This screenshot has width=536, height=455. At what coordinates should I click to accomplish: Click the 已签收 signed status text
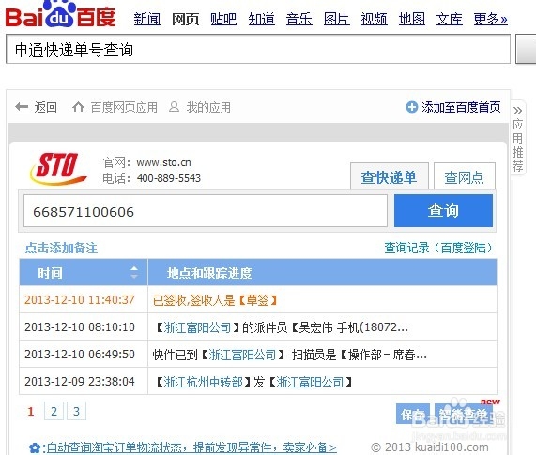point(215,300)
